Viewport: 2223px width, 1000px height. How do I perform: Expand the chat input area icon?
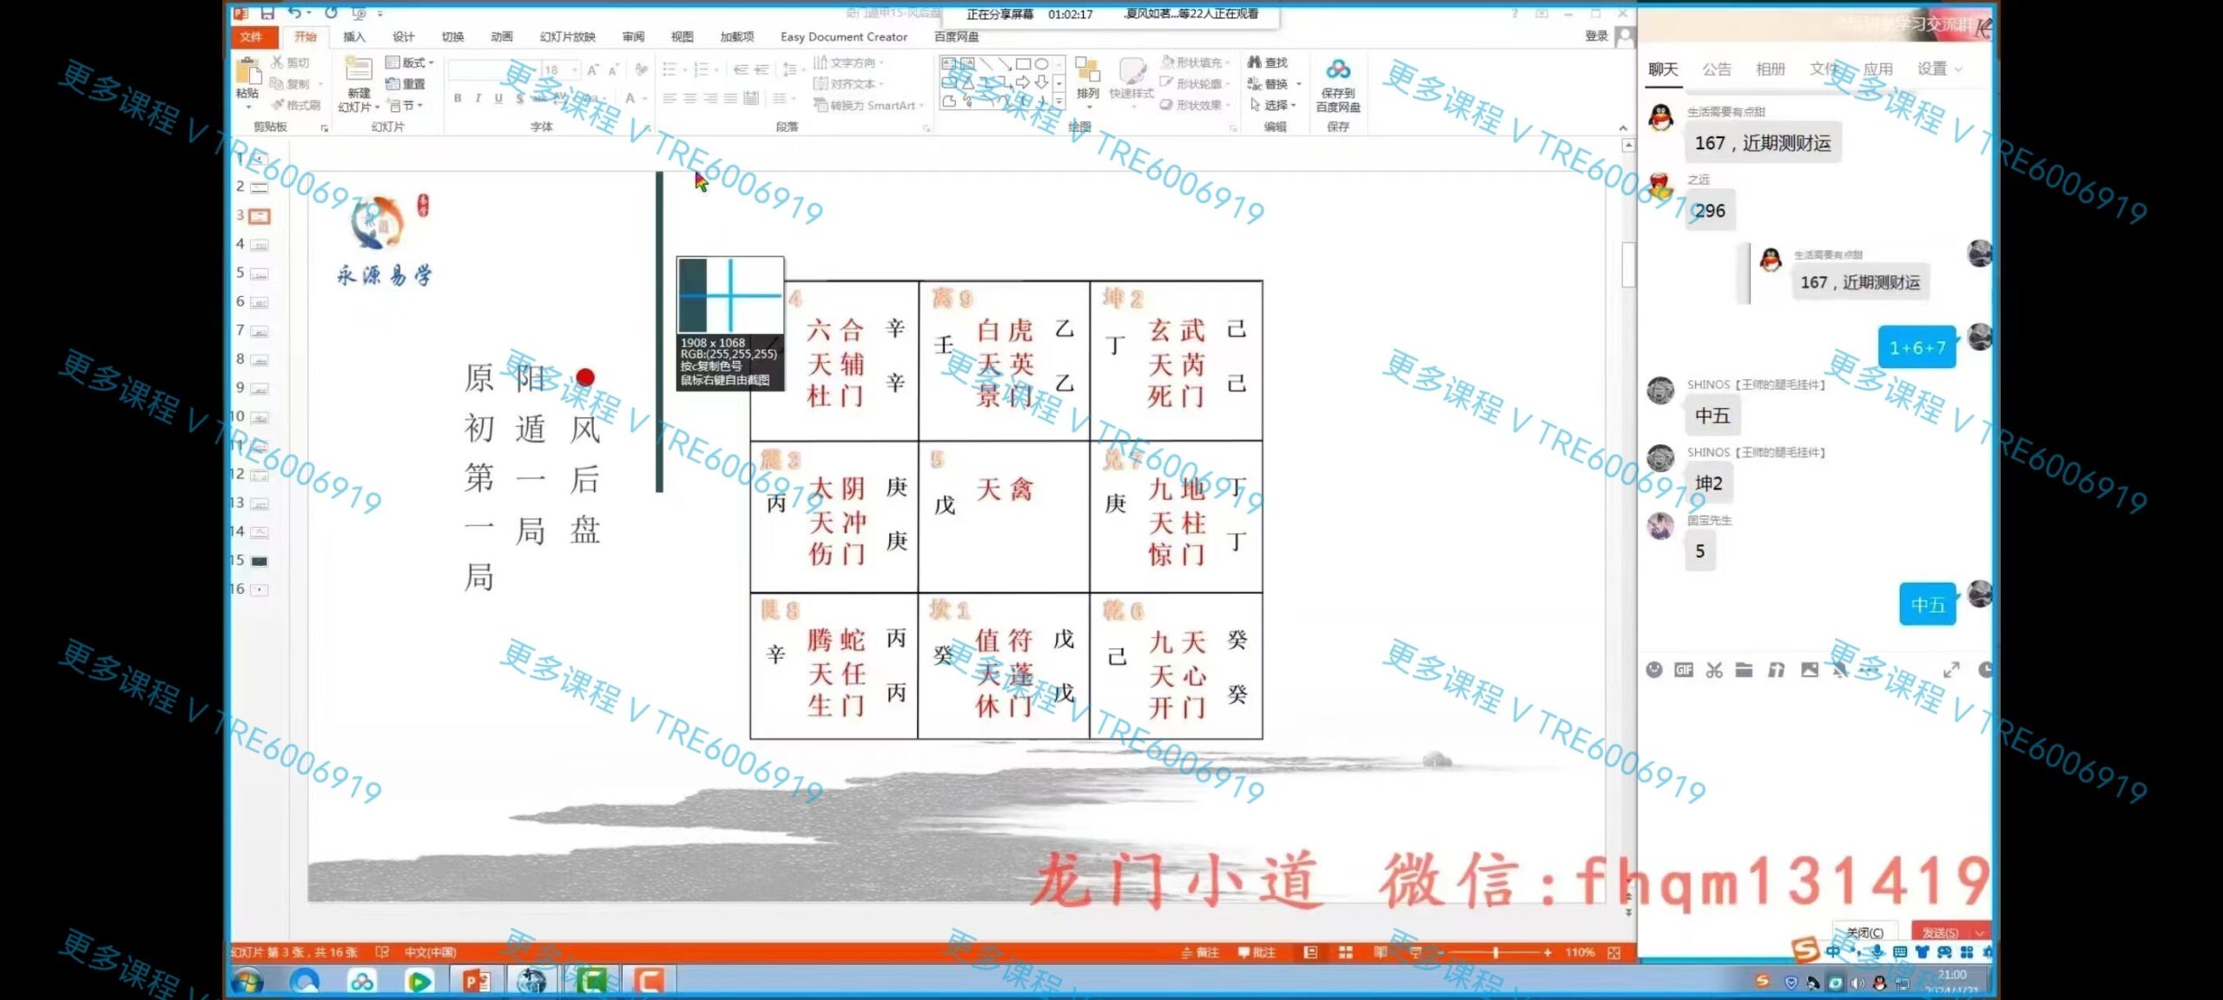coord(1951,669)
